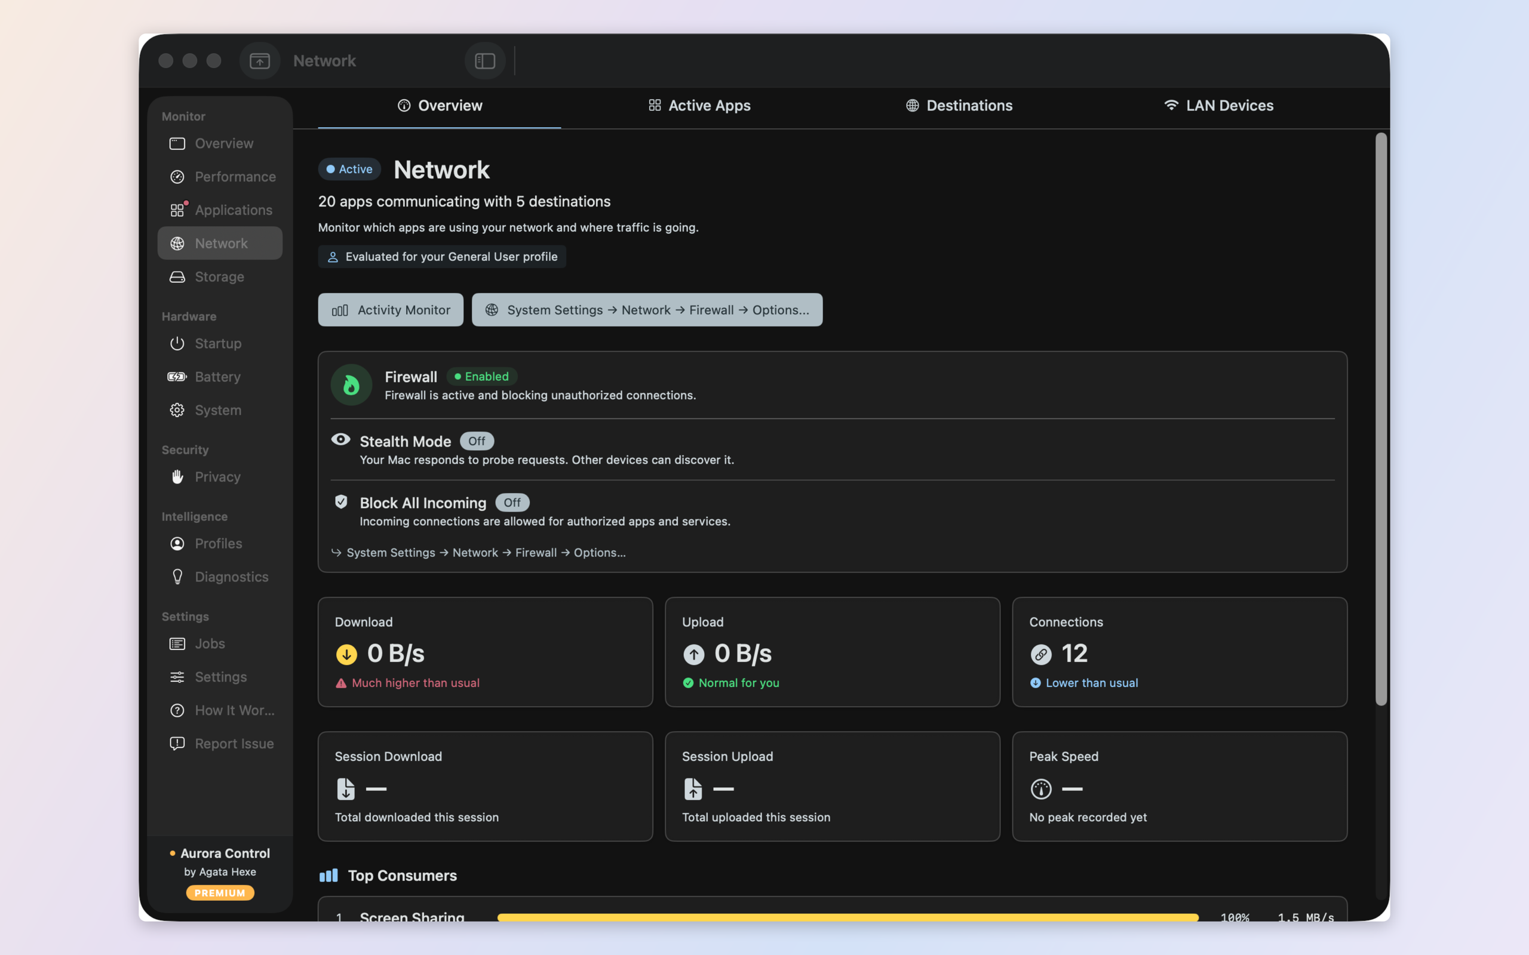Click the vertical scrollbar on the right
This screenshot has height=955, width=1529.
(x=1381, y=419)
